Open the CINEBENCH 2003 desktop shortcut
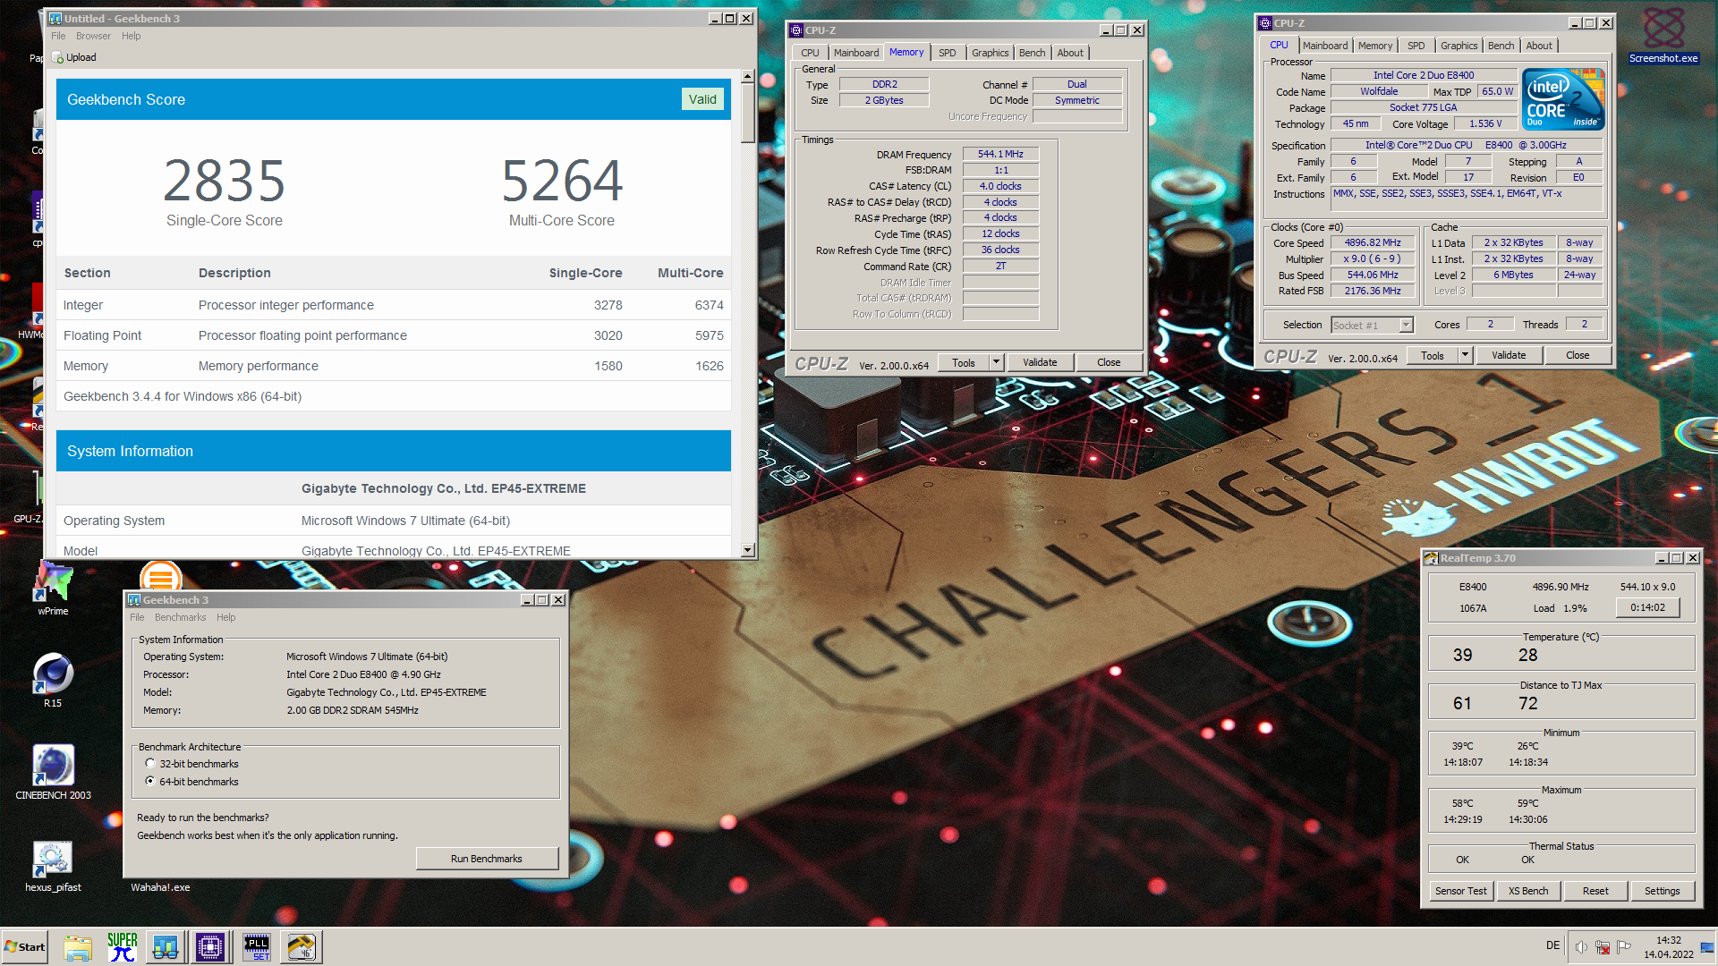This screenshot has width=1718, height=966. (53, 772)
